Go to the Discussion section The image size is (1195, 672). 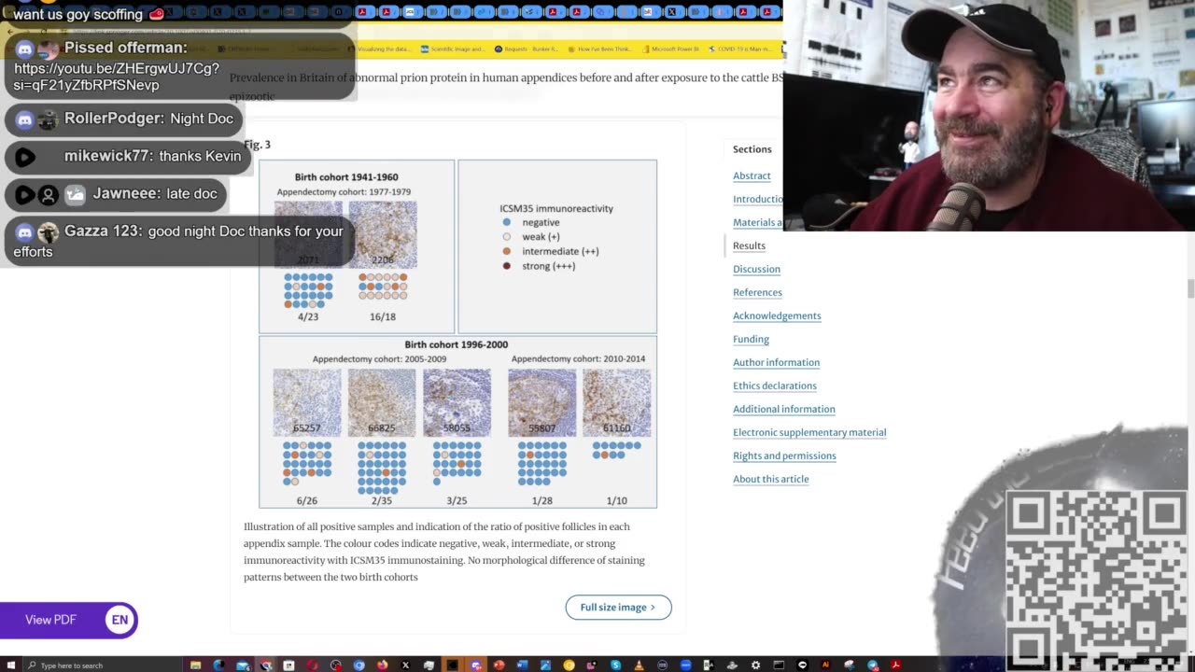point(756,269)
